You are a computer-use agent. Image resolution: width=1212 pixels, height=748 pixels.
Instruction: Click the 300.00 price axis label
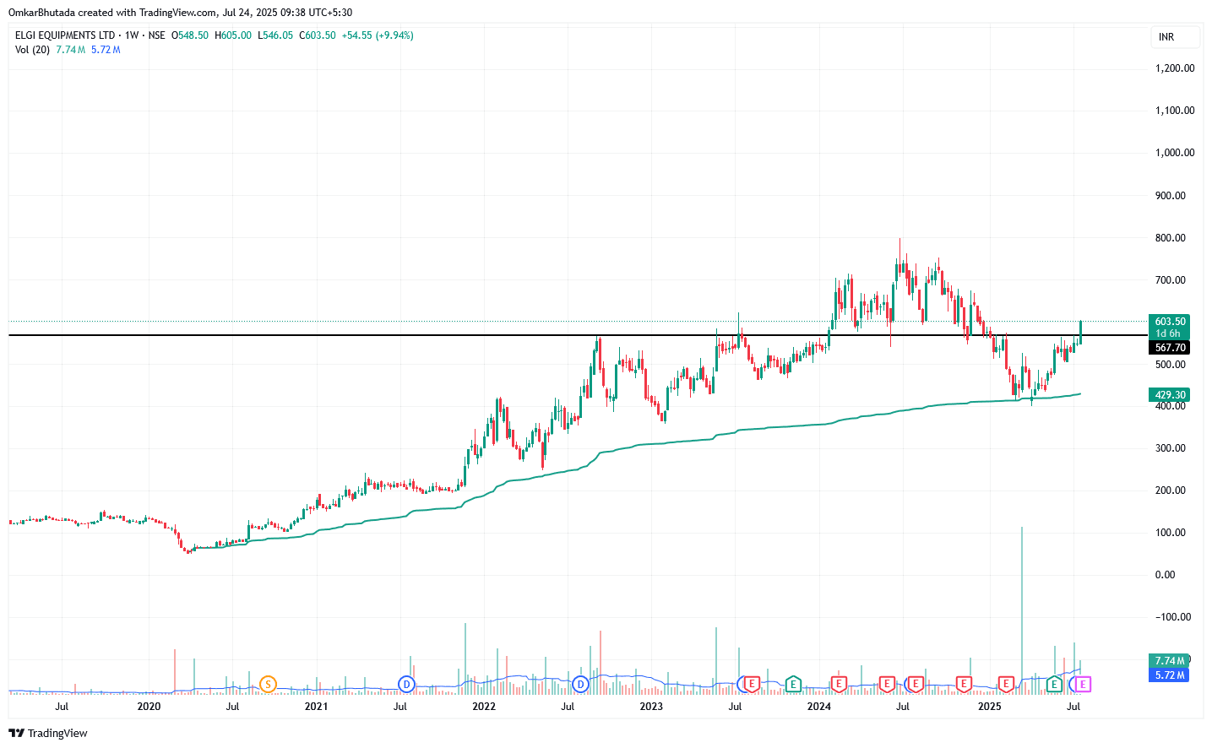pyautogui.click(x=1171, y=448)
